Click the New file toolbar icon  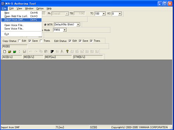coord(5,52)
